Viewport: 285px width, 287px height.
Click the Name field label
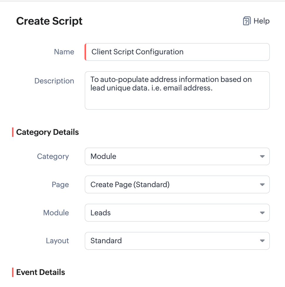click(x=64, y=52)
